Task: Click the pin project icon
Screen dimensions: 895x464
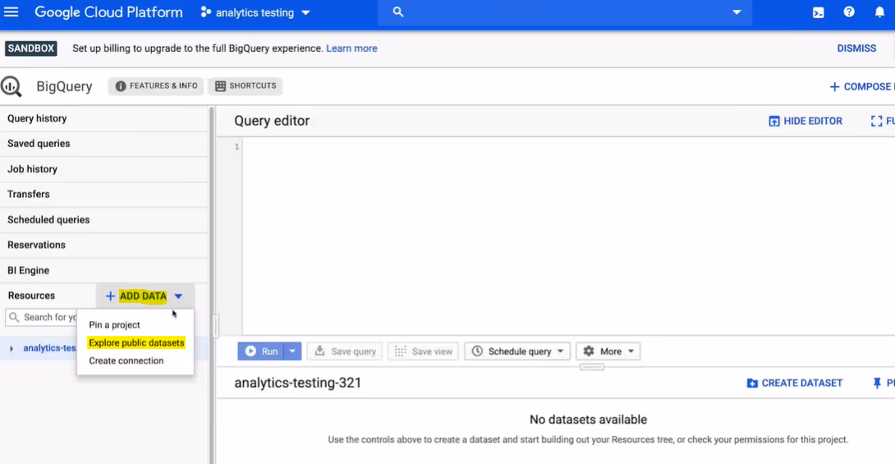Action: [x=877, y=384]
